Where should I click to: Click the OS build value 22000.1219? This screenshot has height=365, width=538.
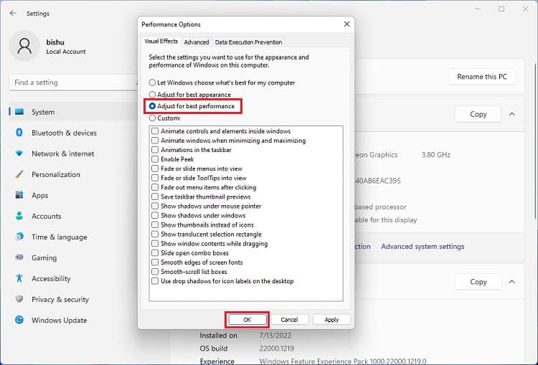pyautogui.click(x=277, y=349)
